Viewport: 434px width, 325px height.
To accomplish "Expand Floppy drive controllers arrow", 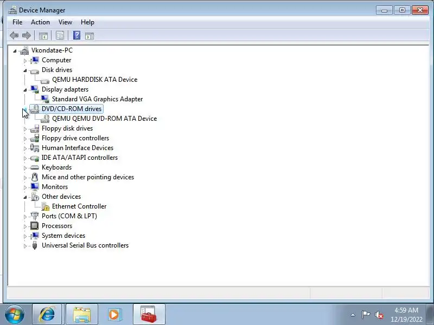I will coord(25,139).
